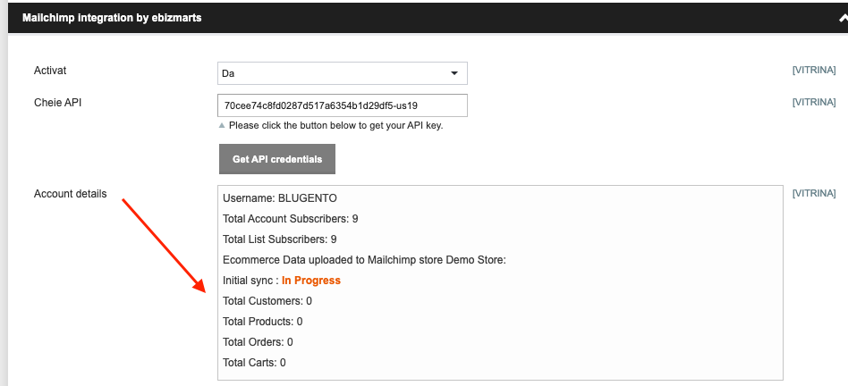This screenshot has height=386, width=848.
Task: Click 'Total Customers: 0' text
Action: [267, 301]
